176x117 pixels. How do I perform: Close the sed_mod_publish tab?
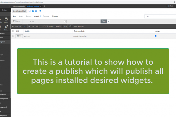[x=40, y=6]
